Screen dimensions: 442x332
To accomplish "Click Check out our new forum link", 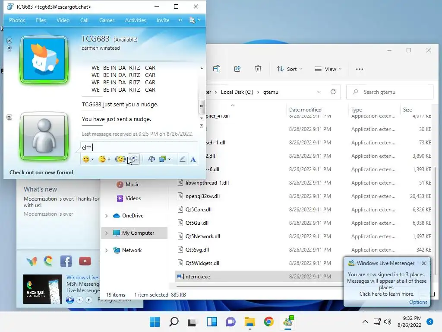I will [41, 172].
